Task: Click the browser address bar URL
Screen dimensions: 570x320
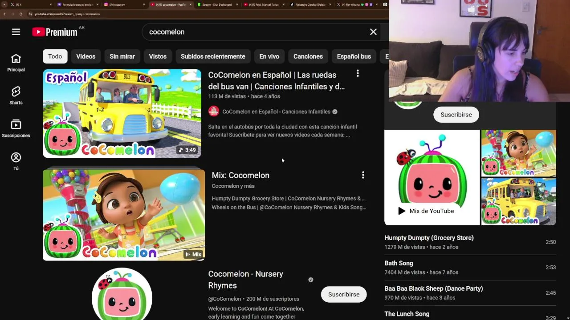Action: [x=67, y=14]
